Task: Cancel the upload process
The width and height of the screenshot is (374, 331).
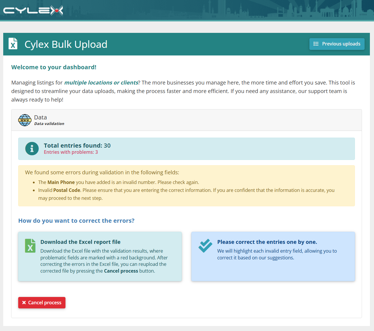Action: pyautogui.click(x=42, y=303)
